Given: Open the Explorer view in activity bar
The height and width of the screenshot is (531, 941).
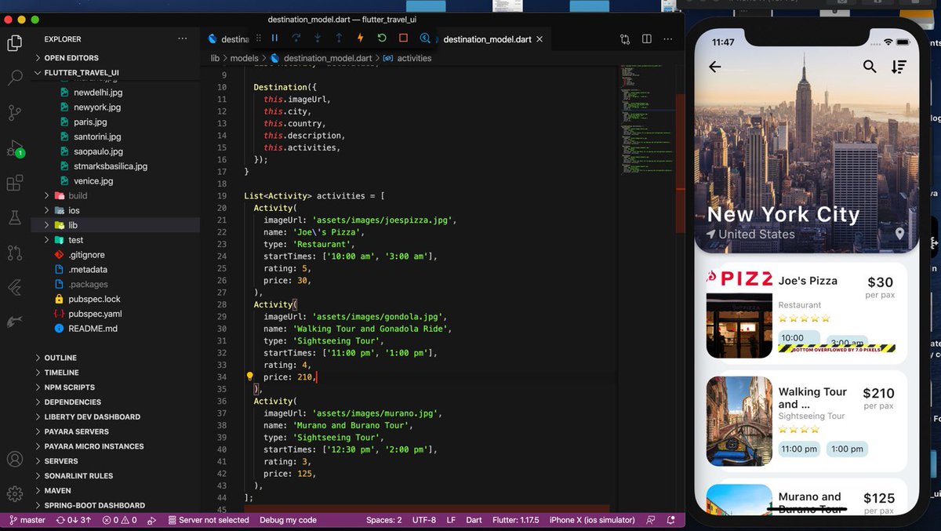Looking at the screenshot, I should [x=15, y=43].
